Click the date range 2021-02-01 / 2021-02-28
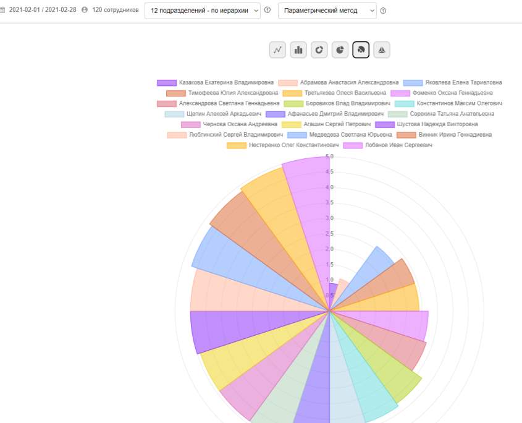 point(43,10)
